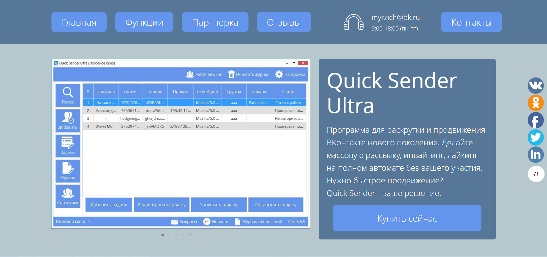Screen dimensions: 547x257
Task: Open the VK share icon
Action: (x=535, y=85)
